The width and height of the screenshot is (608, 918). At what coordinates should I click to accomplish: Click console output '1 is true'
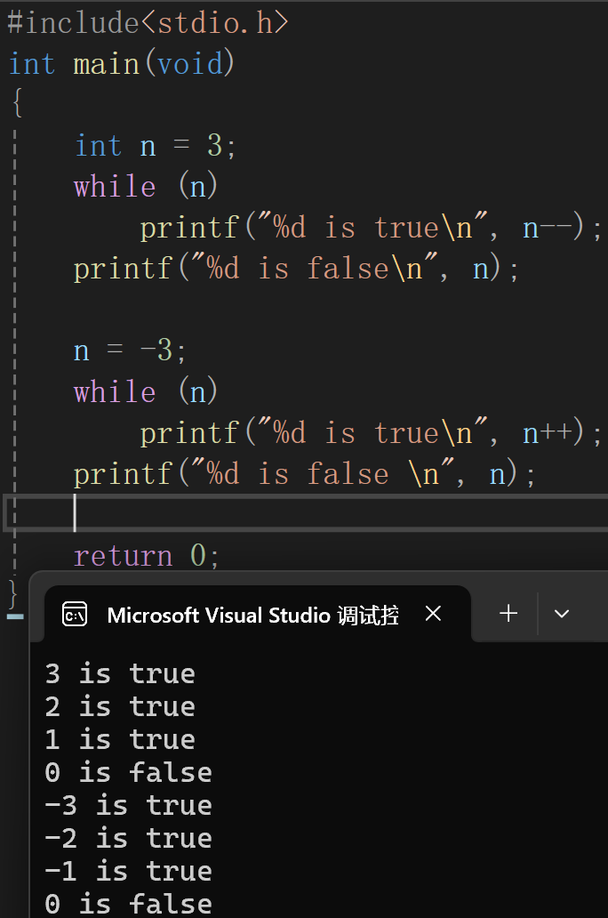coord(120,739)
